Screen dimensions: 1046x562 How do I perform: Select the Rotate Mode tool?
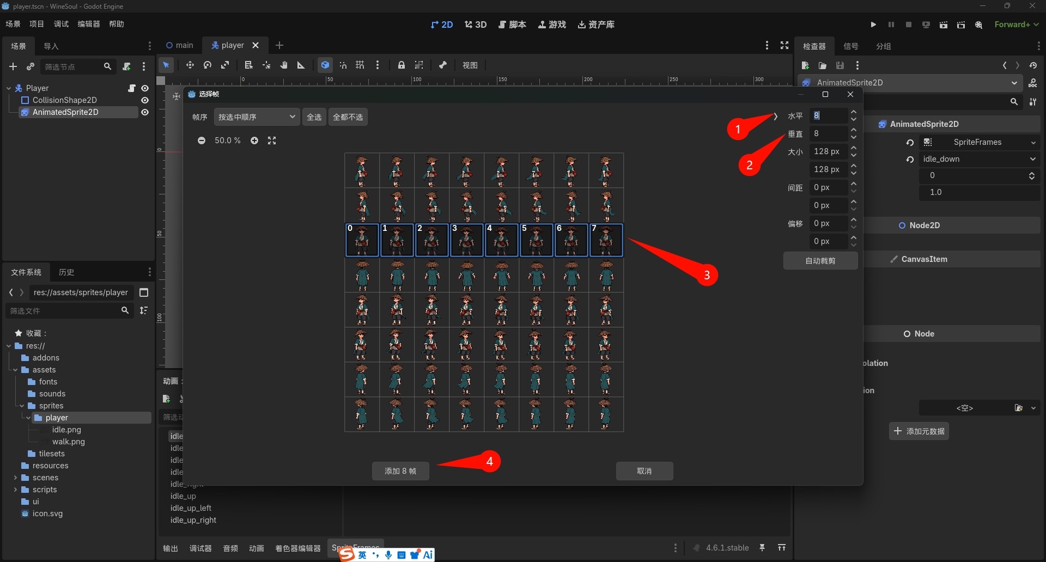tap(207, 65)
